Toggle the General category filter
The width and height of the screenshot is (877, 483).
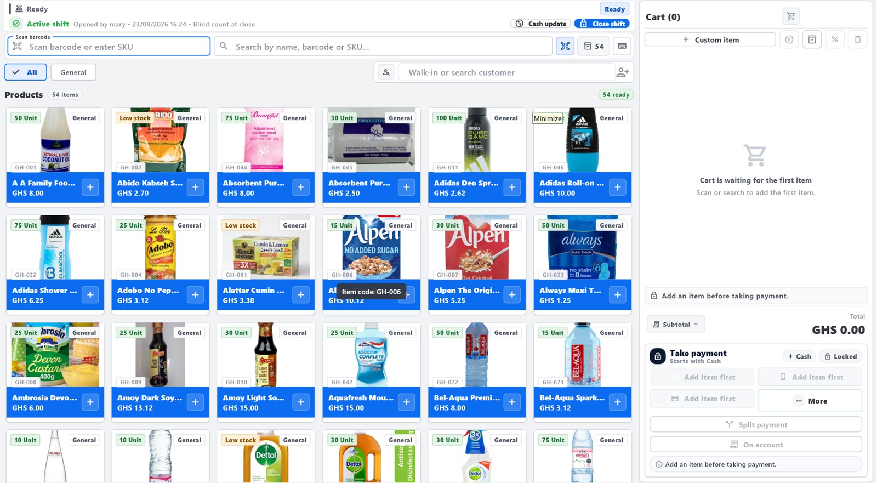coord(73,72)
